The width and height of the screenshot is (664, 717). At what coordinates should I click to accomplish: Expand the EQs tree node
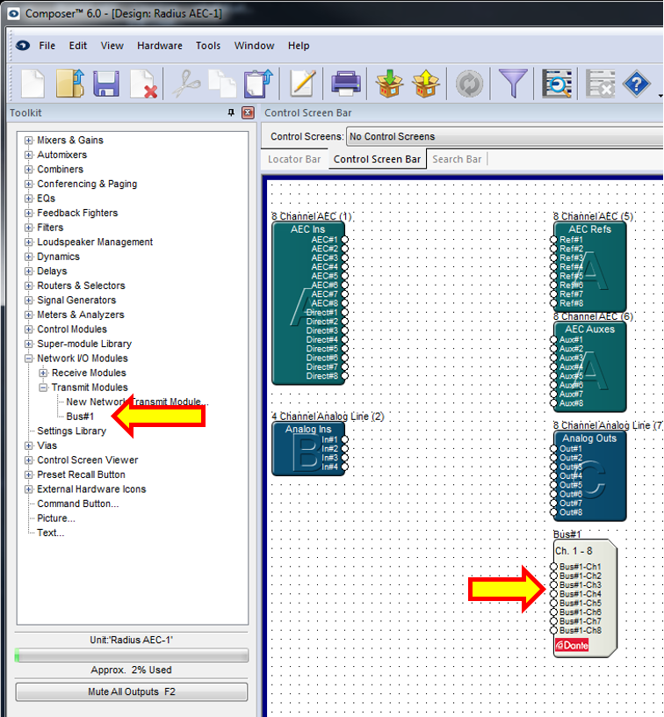[x=28, y=199]
